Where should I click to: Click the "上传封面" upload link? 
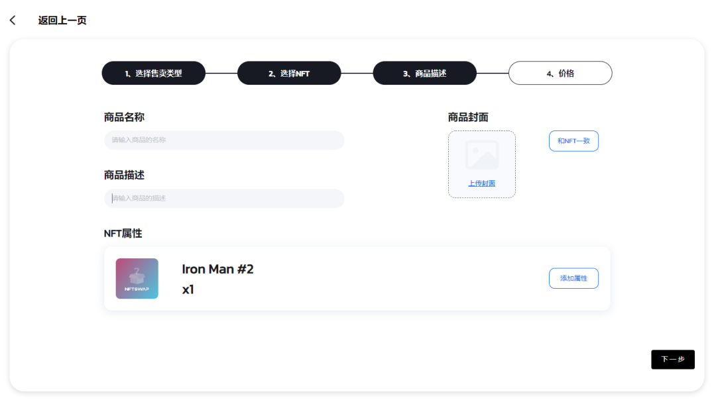click(x=482, y=183)
